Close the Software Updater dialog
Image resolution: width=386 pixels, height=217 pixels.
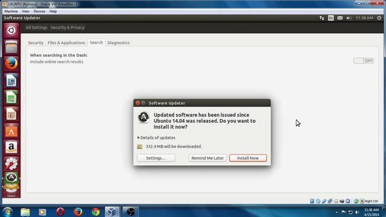coord(138,103)
